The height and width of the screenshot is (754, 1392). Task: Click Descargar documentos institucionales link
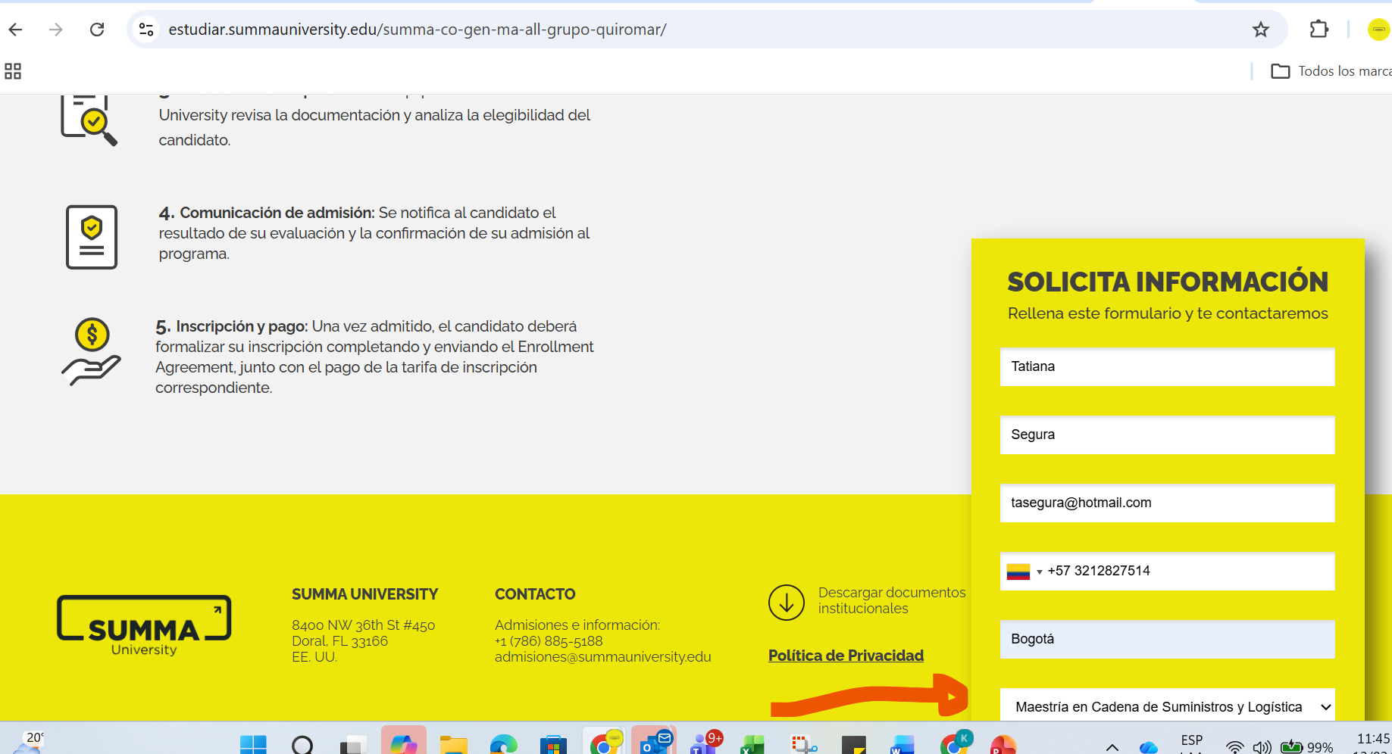pos(891,600)
